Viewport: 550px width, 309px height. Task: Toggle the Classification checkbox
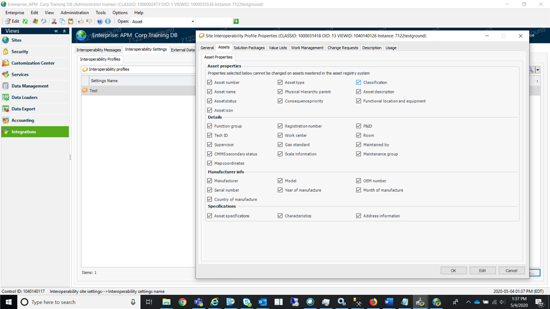click(358, 82)
